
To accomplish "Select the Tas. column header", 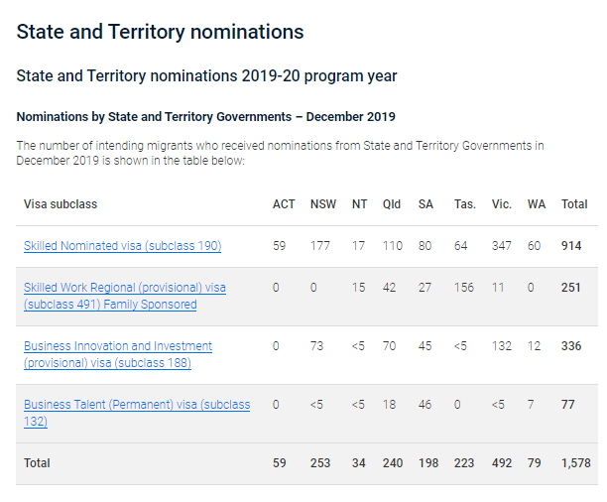I will pos(464,204).
